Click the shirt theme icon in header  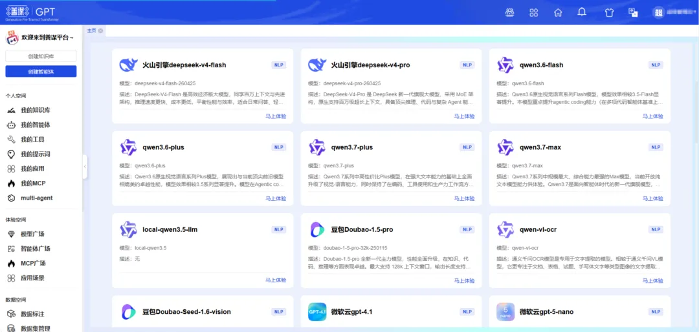tap(609, 12)
